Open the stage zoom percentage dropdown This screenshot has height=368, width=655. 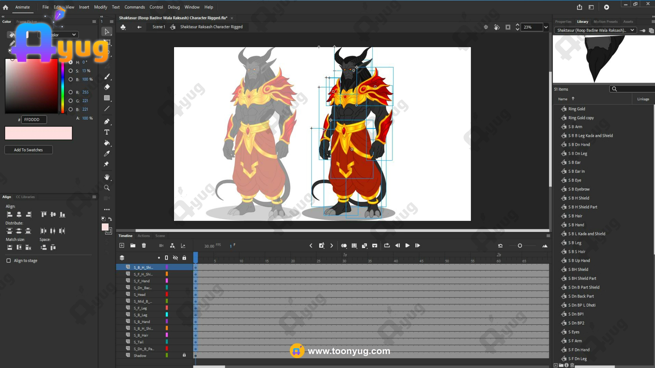546,27
